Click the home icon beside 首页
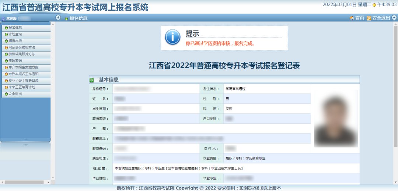398x191 pixels. point(352,18)
